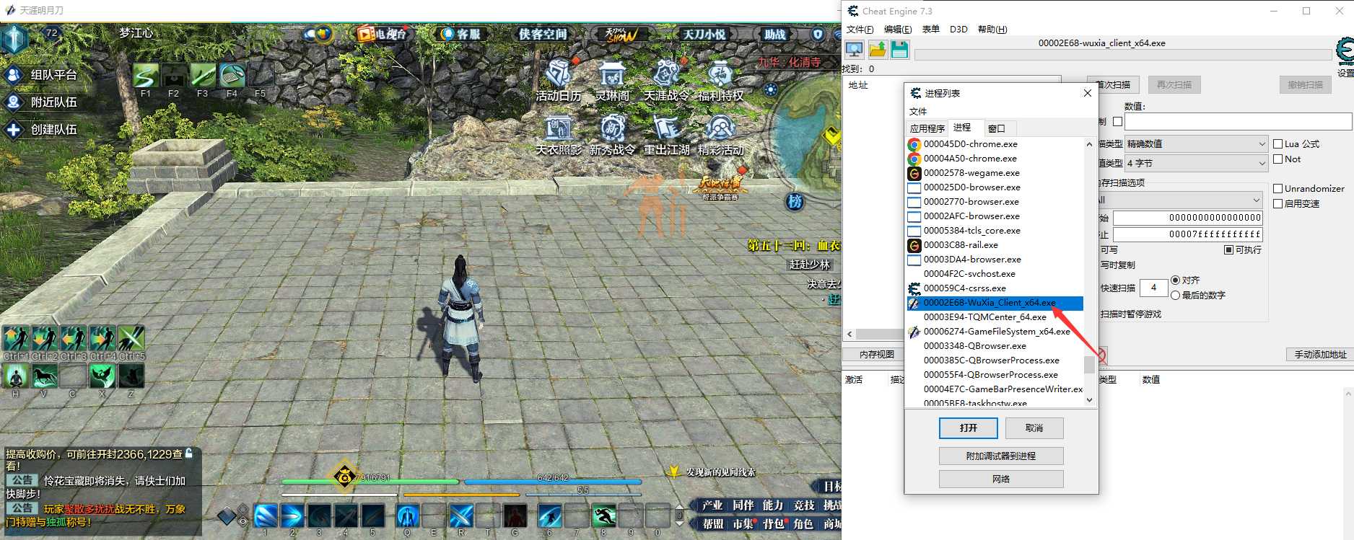Click the scan stop address input field
Viewport: 1354px width, 540px height.
(x=1188, y=234)
